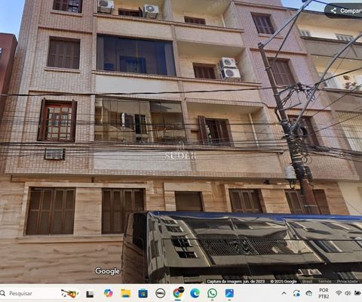
Task: Click the Pesquisar taskbar search field
Action: coord(40,294)
